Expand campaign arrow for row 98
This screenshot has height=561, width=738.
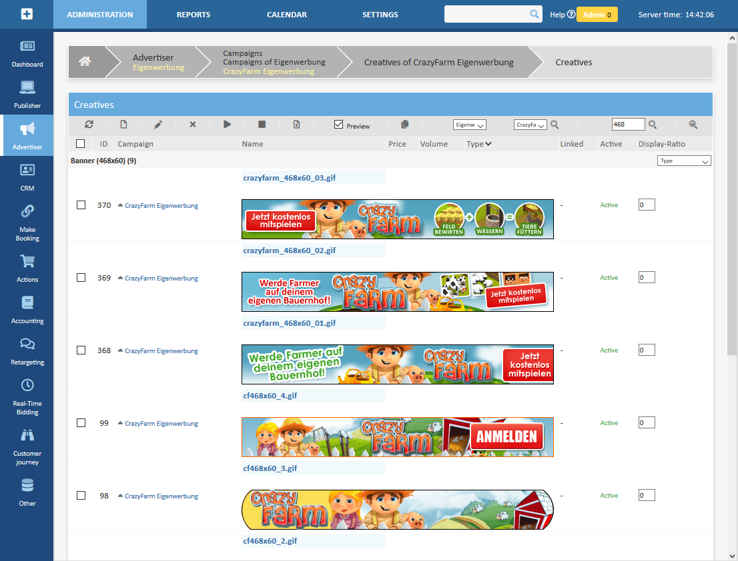[121, 496]
